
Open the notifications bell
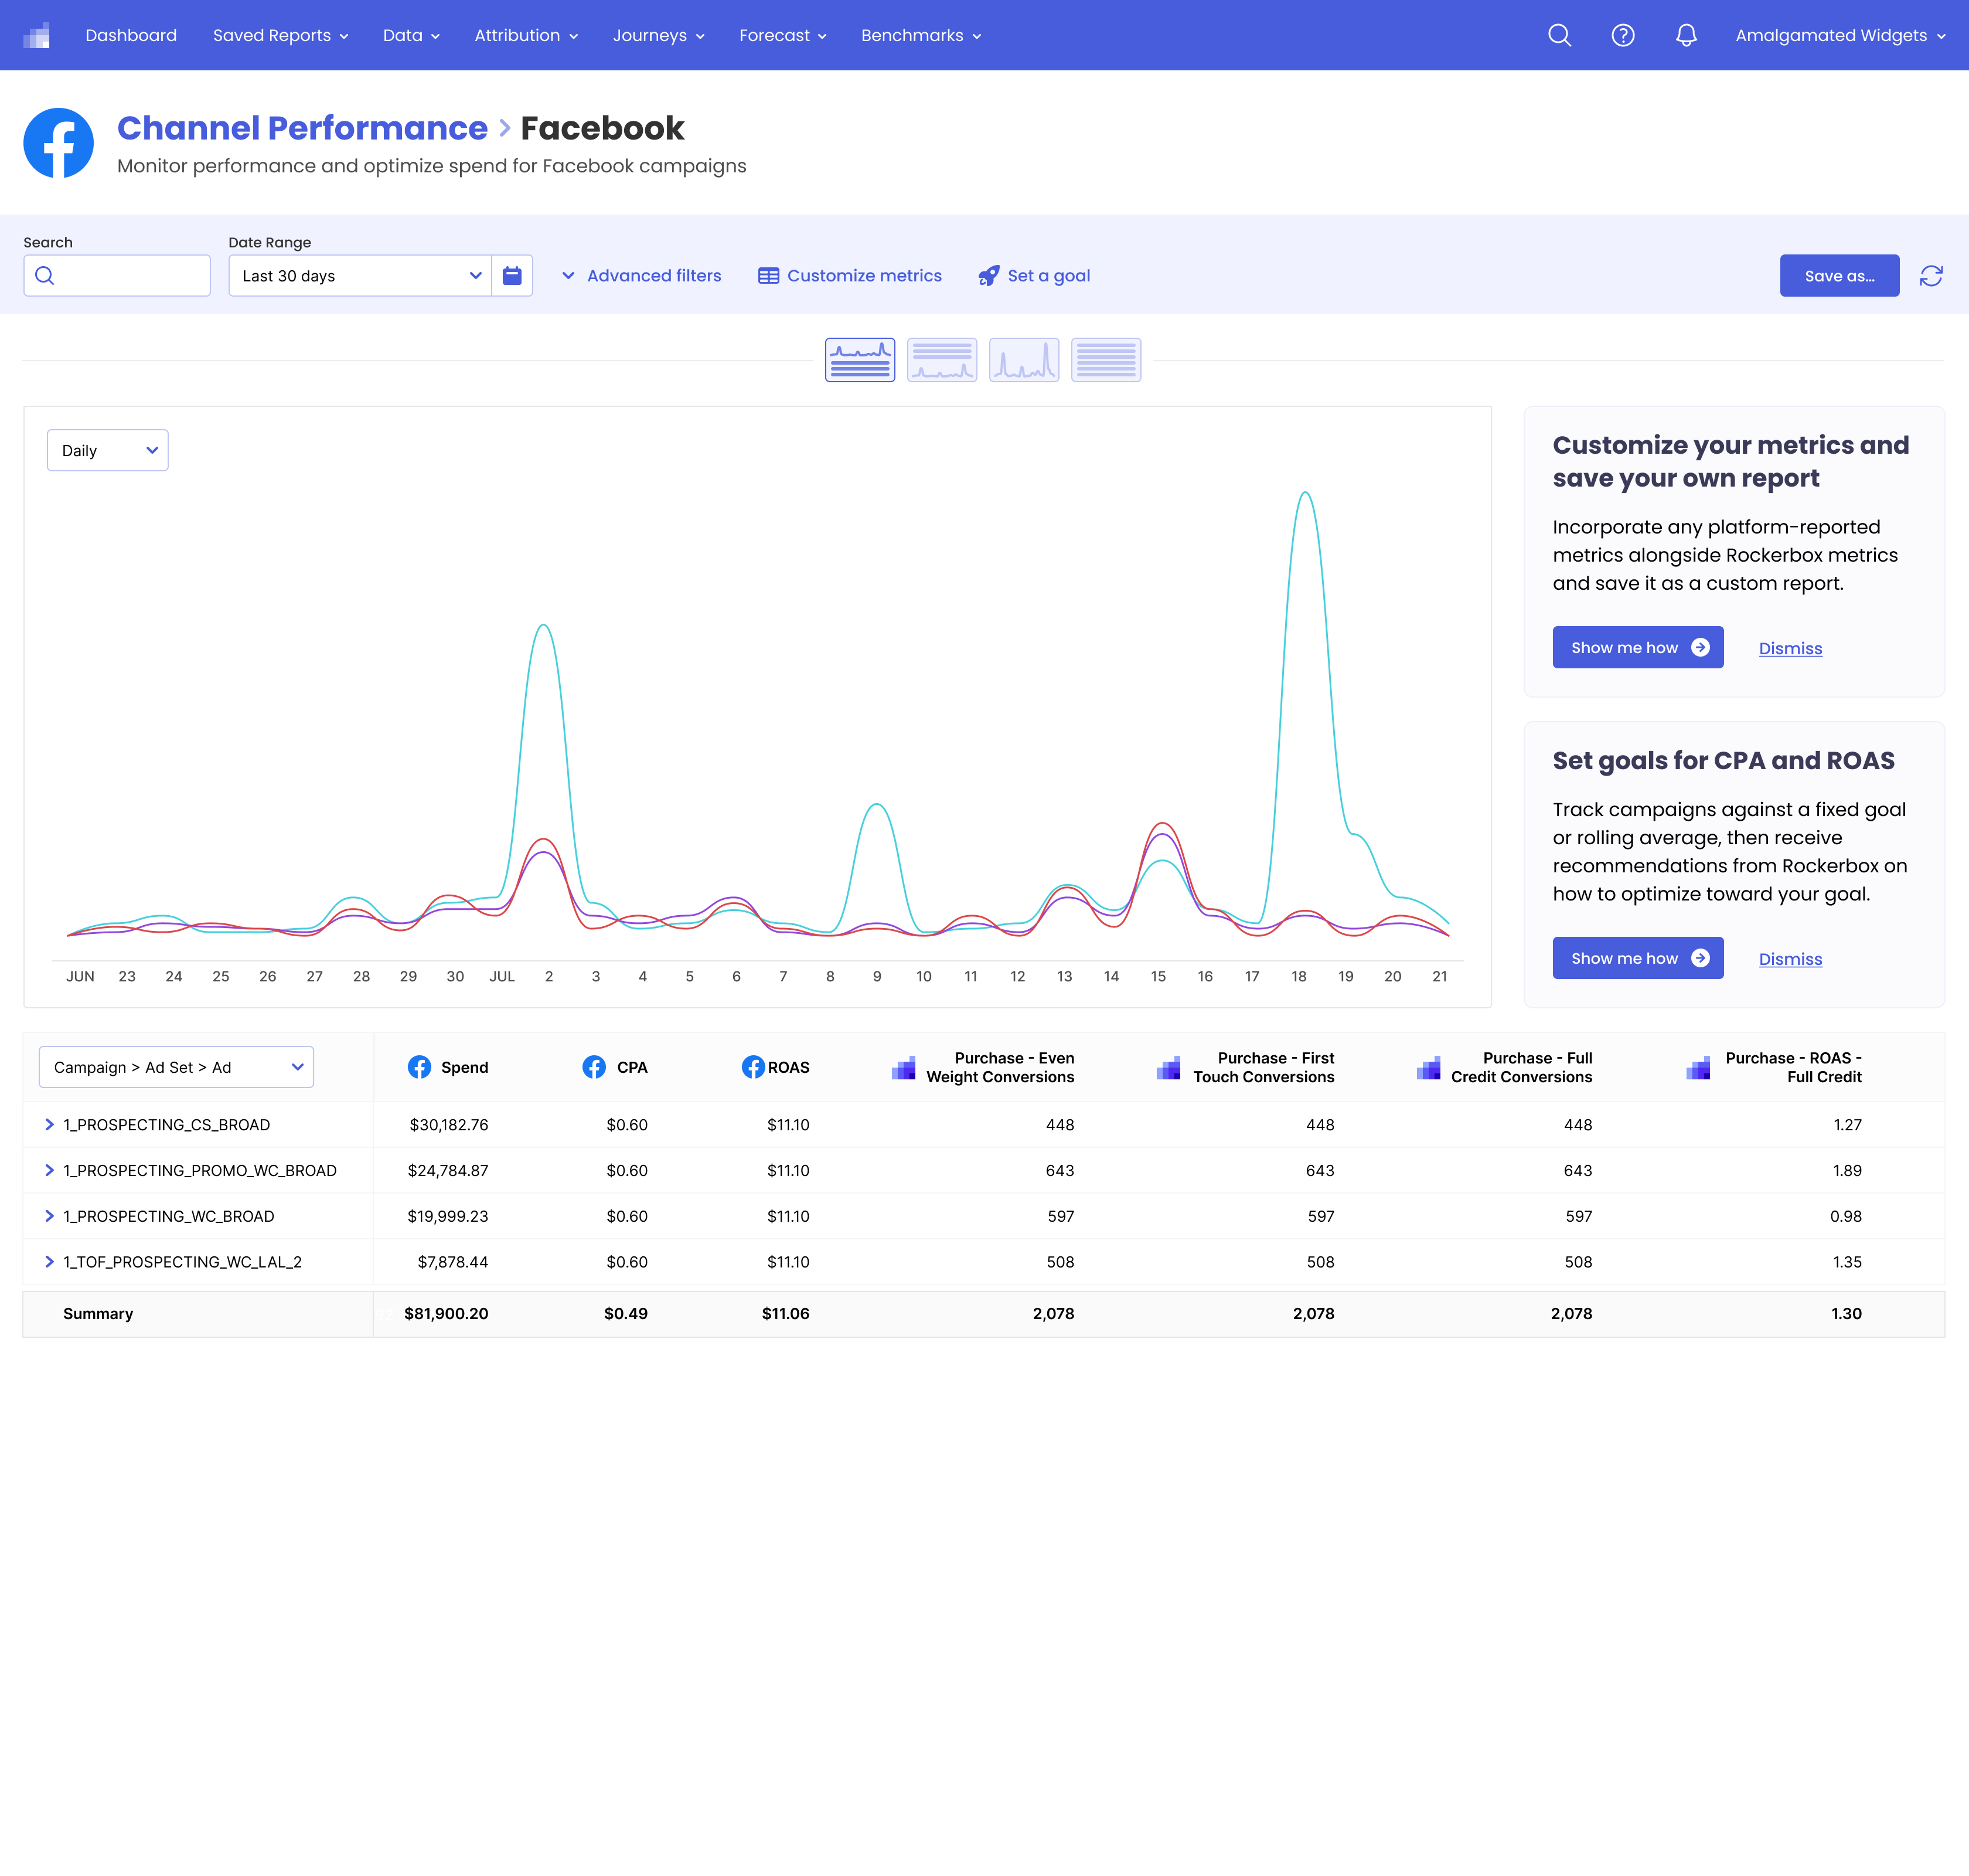click(1686, 35)
